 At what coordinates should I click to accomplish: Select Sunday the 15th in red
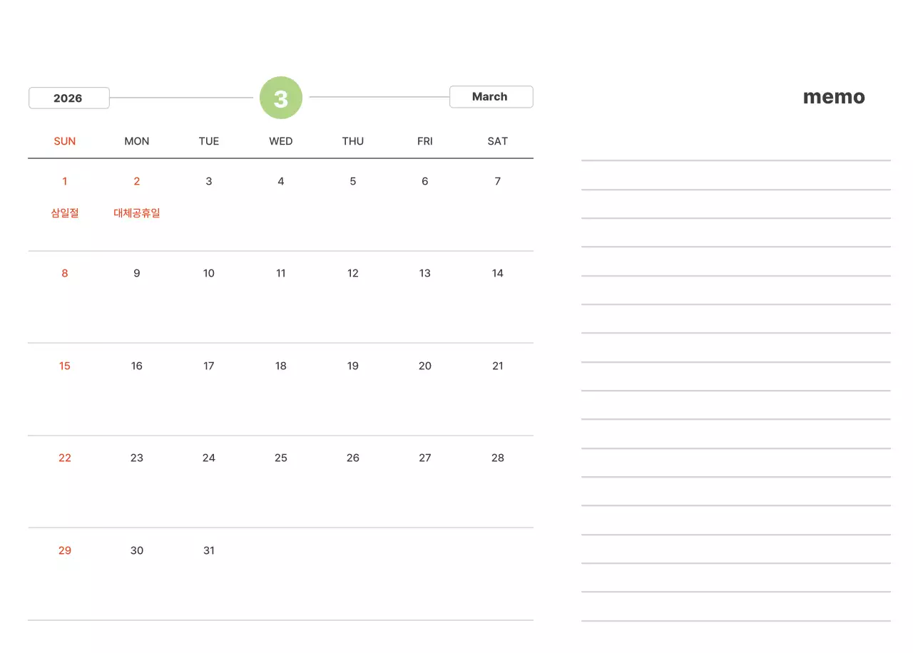tap(65, 366)
